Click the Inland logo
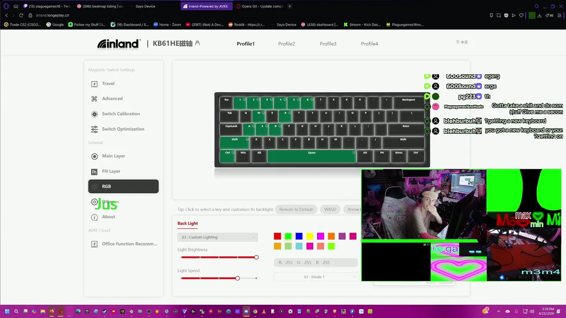This screenshot has width=566, height=318. pyautogui.click(x=118, y=43)
